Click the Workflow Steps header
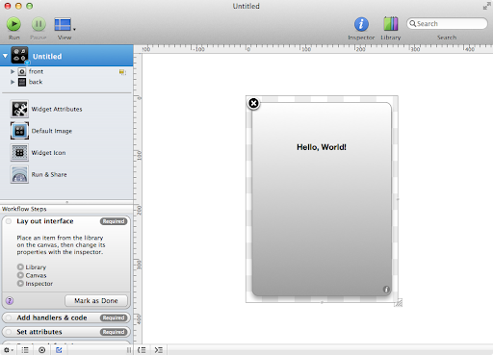The width and height of the screenshot is (493, 355). point(24,209)
